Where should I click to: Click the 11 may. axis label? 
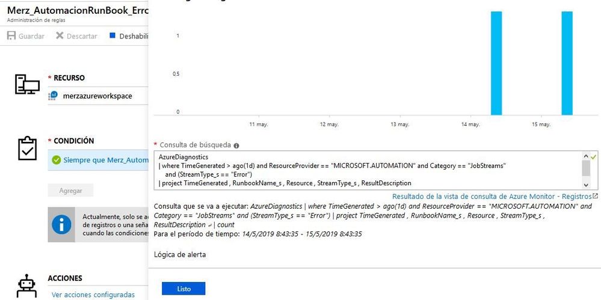(259, 125)
